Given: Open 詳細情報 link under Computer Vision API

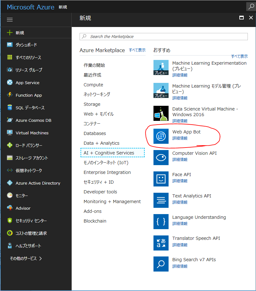Looking at the screenshot, I should [180, 159].
